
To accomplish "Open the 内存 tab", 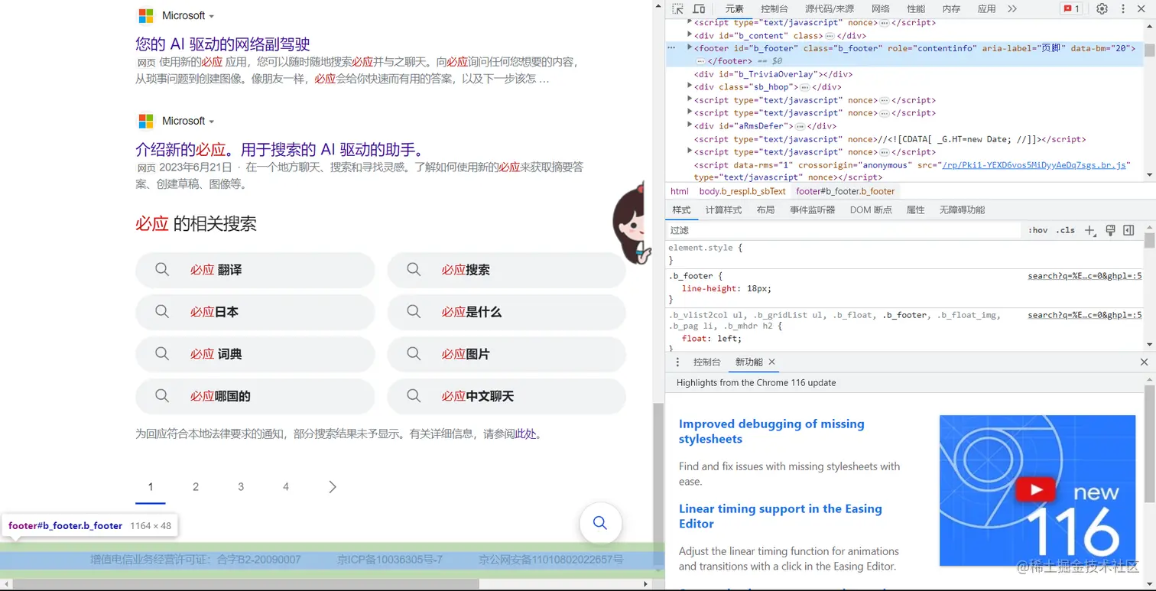I will click(x=951, y=9).
